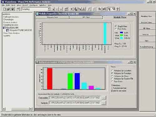Click the start/play sampling toolbar icon

[53, 9]
